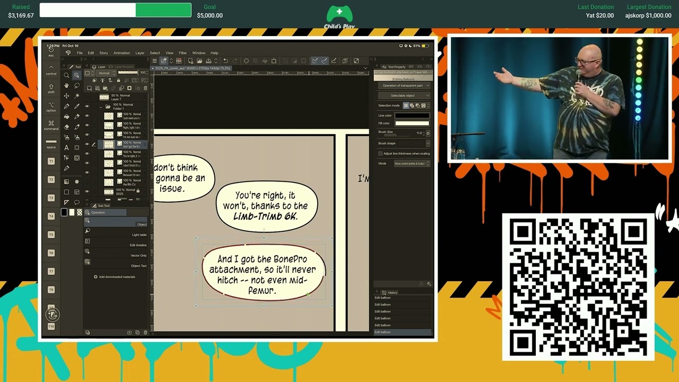Click the T1 key on edge keyboard
679x382 pixels.
pyautogui.click(x=51, y=161)
